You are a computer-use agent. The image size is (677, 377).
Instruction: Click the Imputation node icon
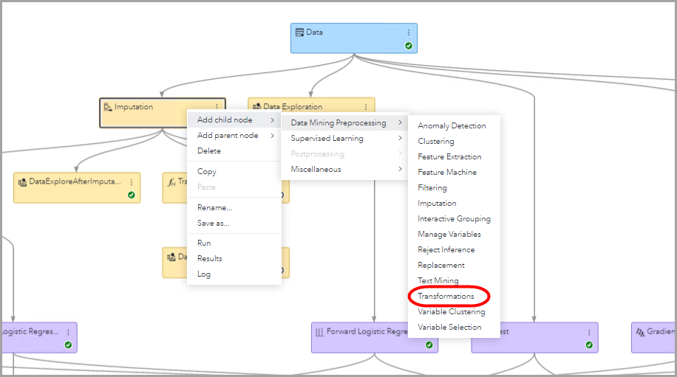point(108,107)
